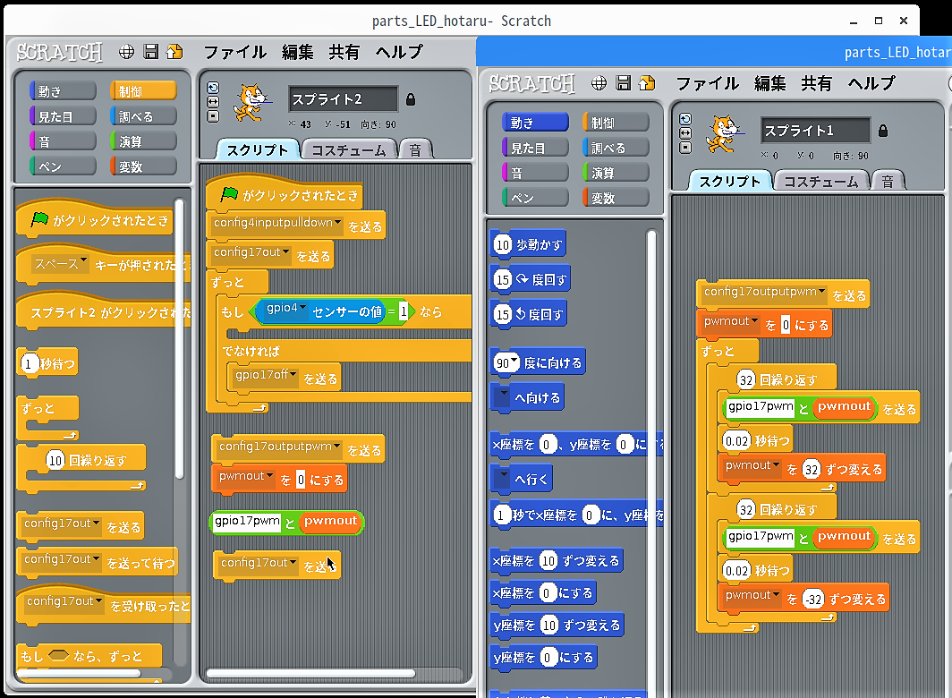
Task: Select the no-rotation style button for スプライト1
Action: point(685,148)
